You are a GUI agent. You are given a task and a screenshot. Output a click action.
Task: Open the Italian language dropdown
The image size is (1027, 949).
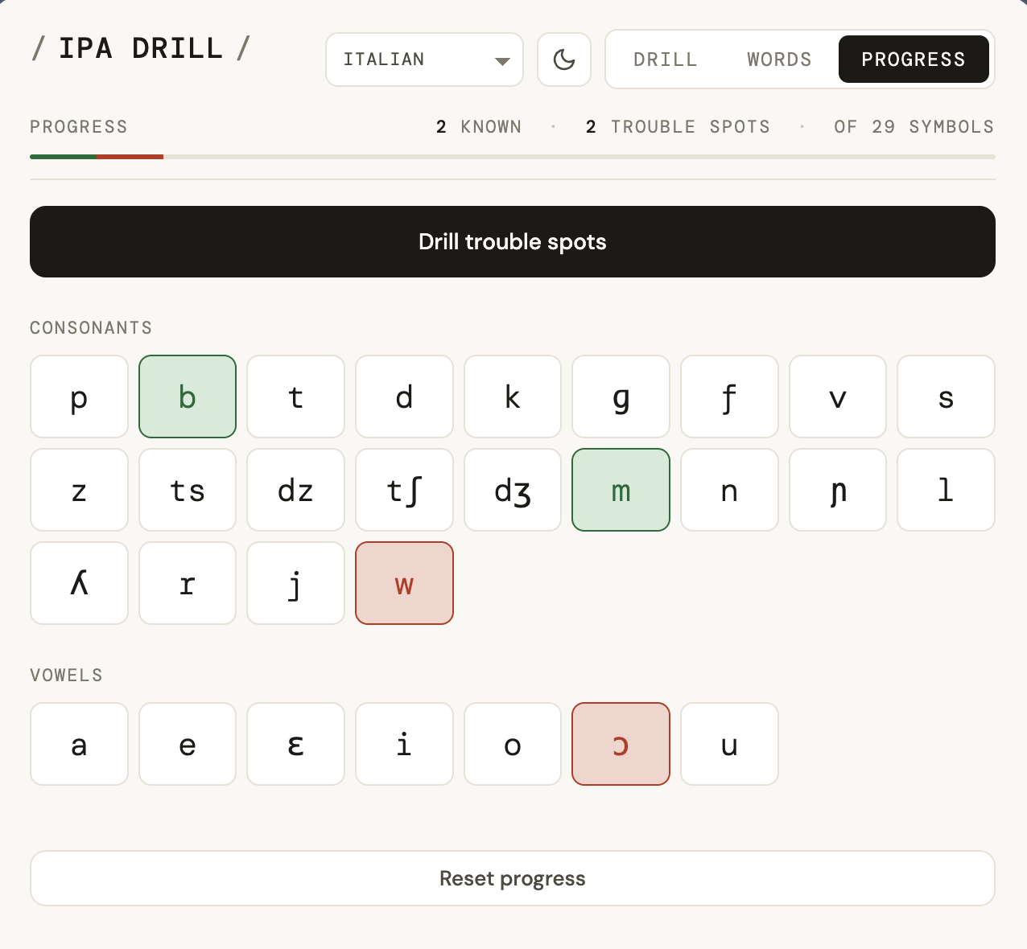[x=424, y=60]
